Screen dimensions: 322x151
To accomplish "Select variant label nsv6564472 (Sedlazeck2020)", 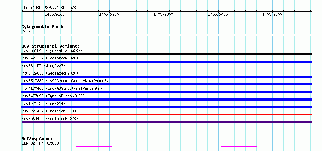I will [50, 119].
